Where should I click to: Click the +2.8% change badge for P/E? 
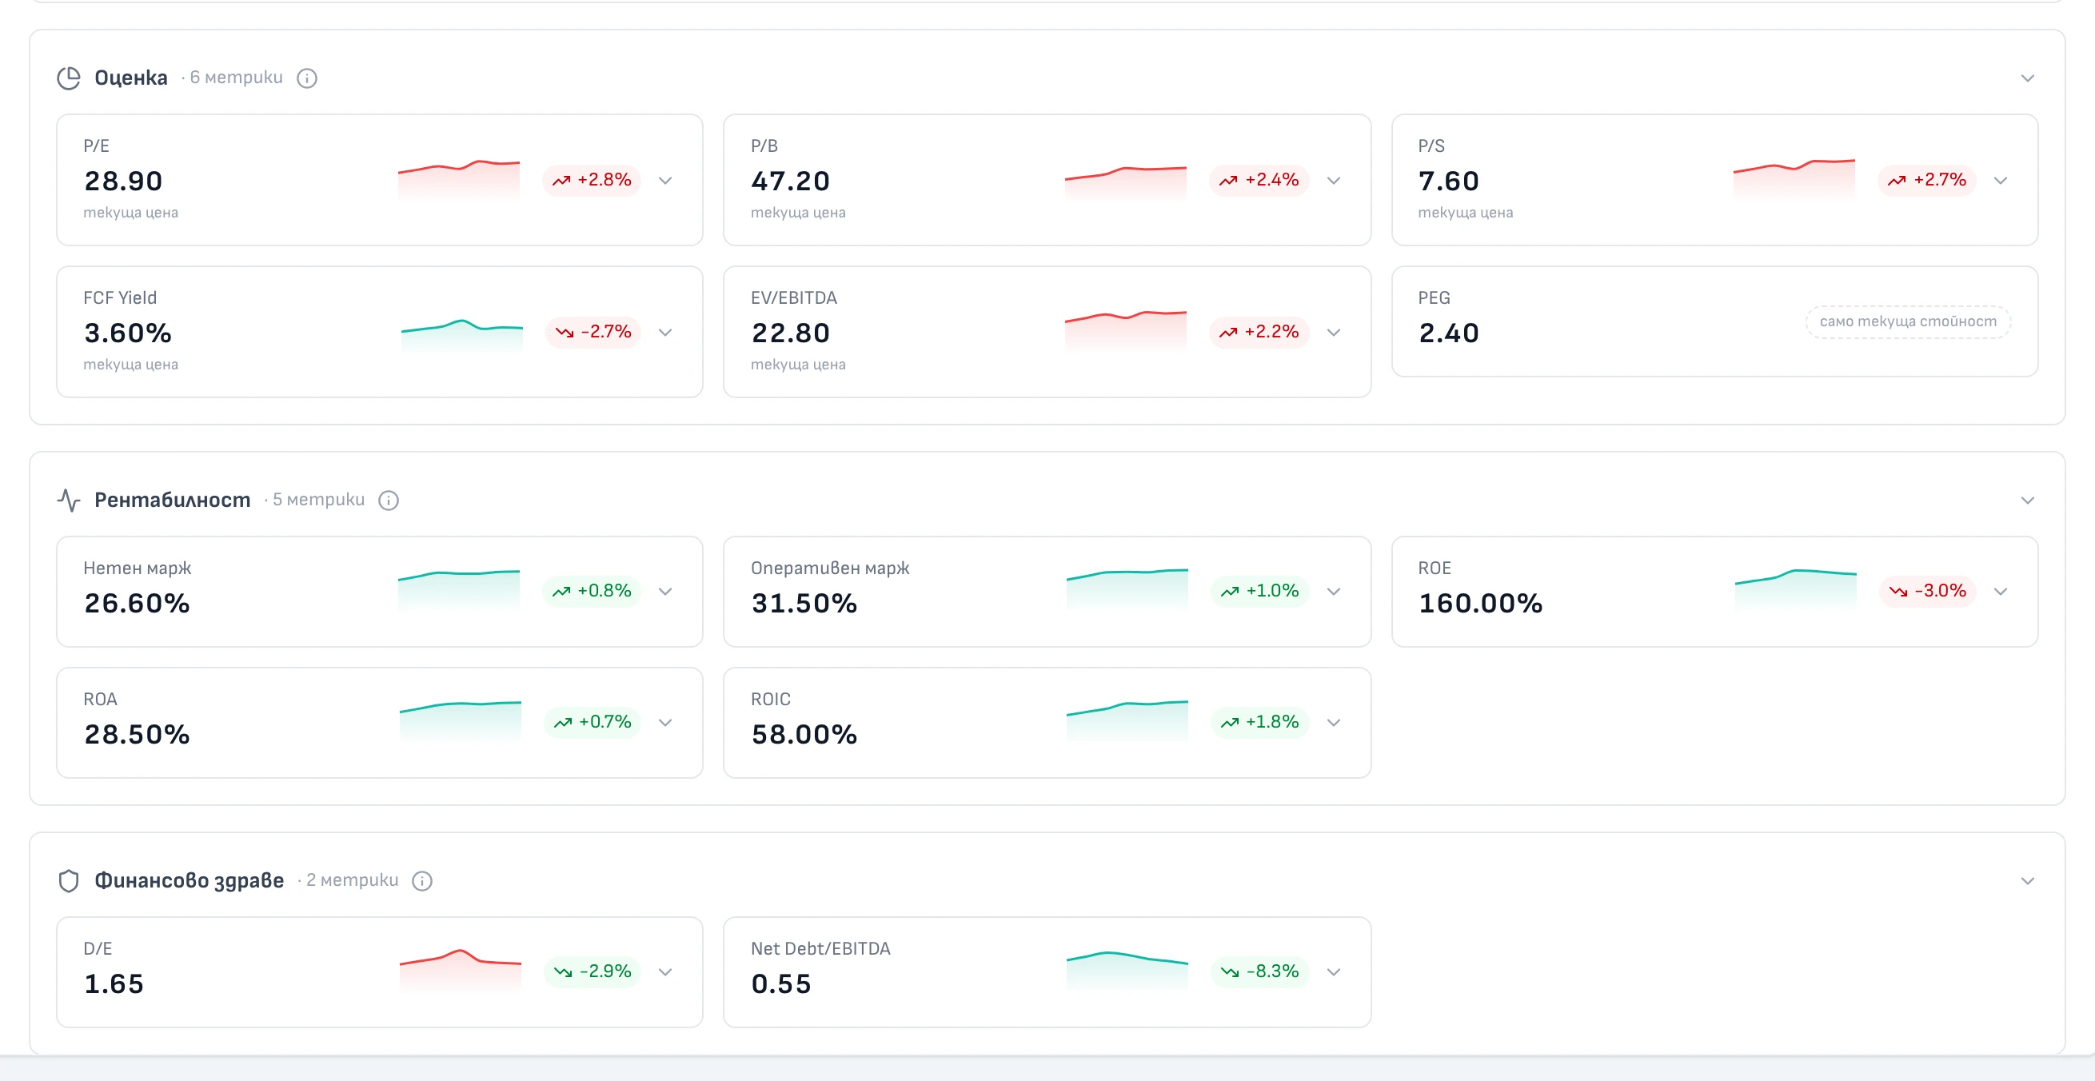592,180
